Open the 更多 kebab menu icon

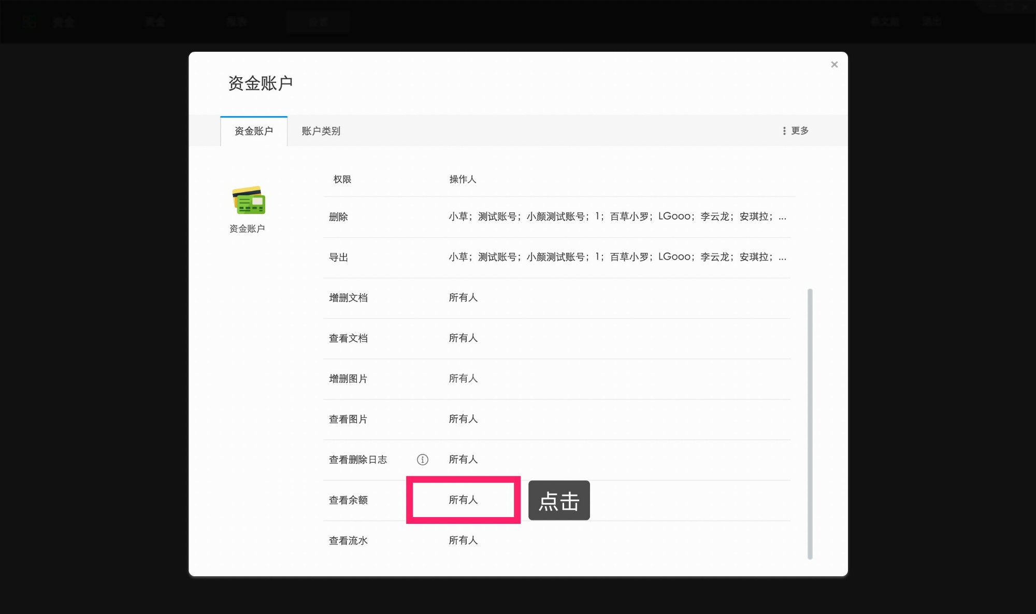784,131
